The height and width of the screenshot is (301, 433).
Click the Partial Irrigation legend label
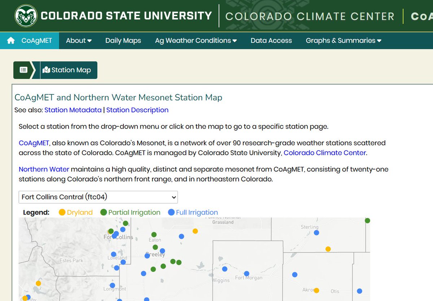pyautogui.click(x=134, y=212)
